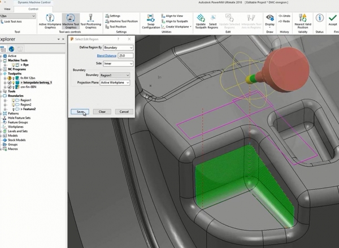
Task: Click Interpolate Tool Axis in Regions icon
Action: coord(251,18)
